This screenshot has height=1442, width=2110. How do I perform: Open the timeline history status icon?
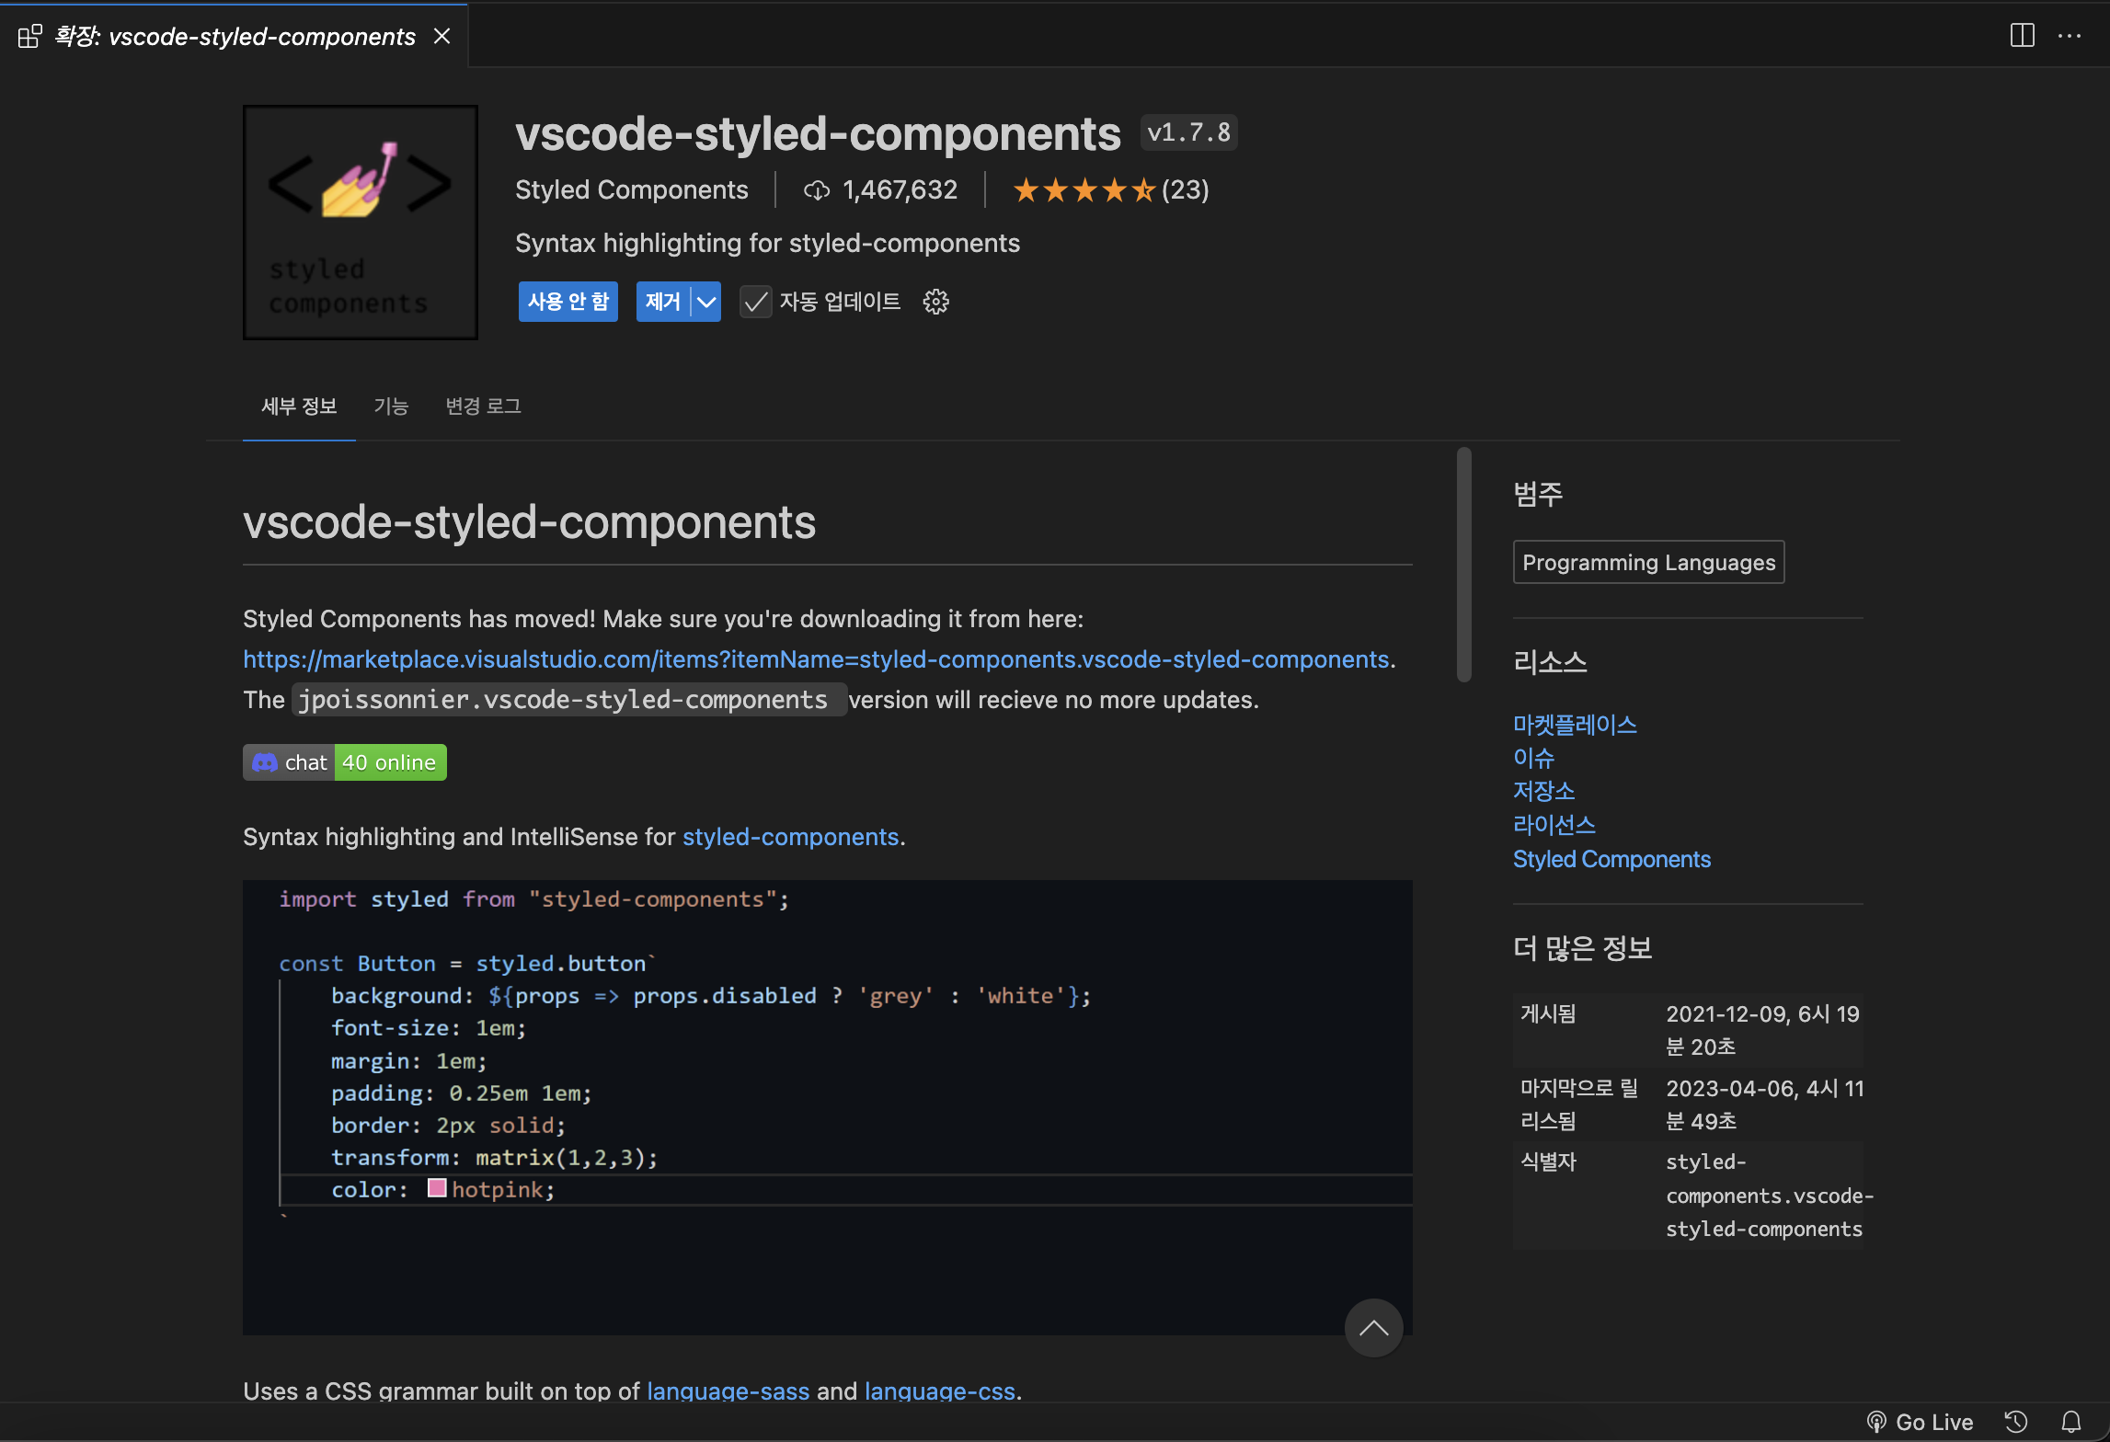2016,1422
